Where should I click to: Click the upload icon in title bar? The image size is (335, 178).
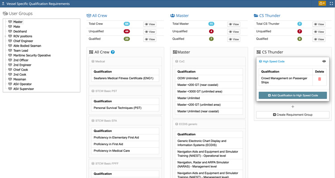coord(4,4)
